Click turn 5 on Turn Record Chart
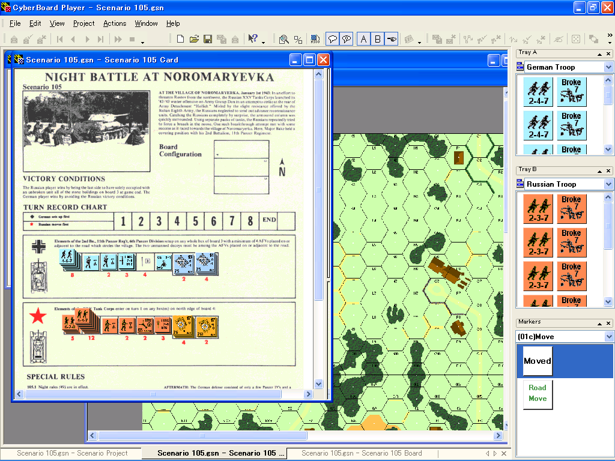 [x=195, y=221]
